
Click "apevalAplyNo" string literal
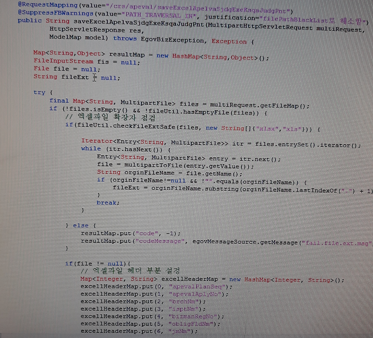point(195,294)
